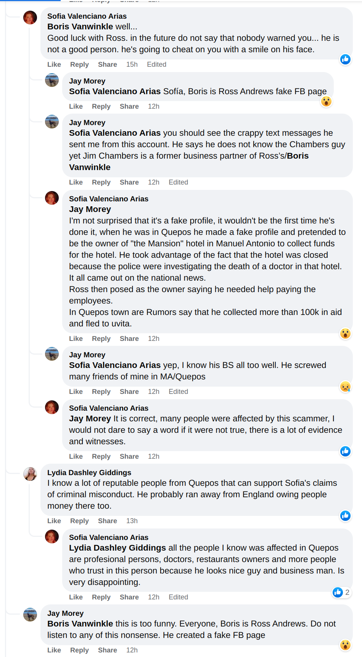Reply to Jay Morey's bottom comment
The image size is (362, 657).
[79, 650]
